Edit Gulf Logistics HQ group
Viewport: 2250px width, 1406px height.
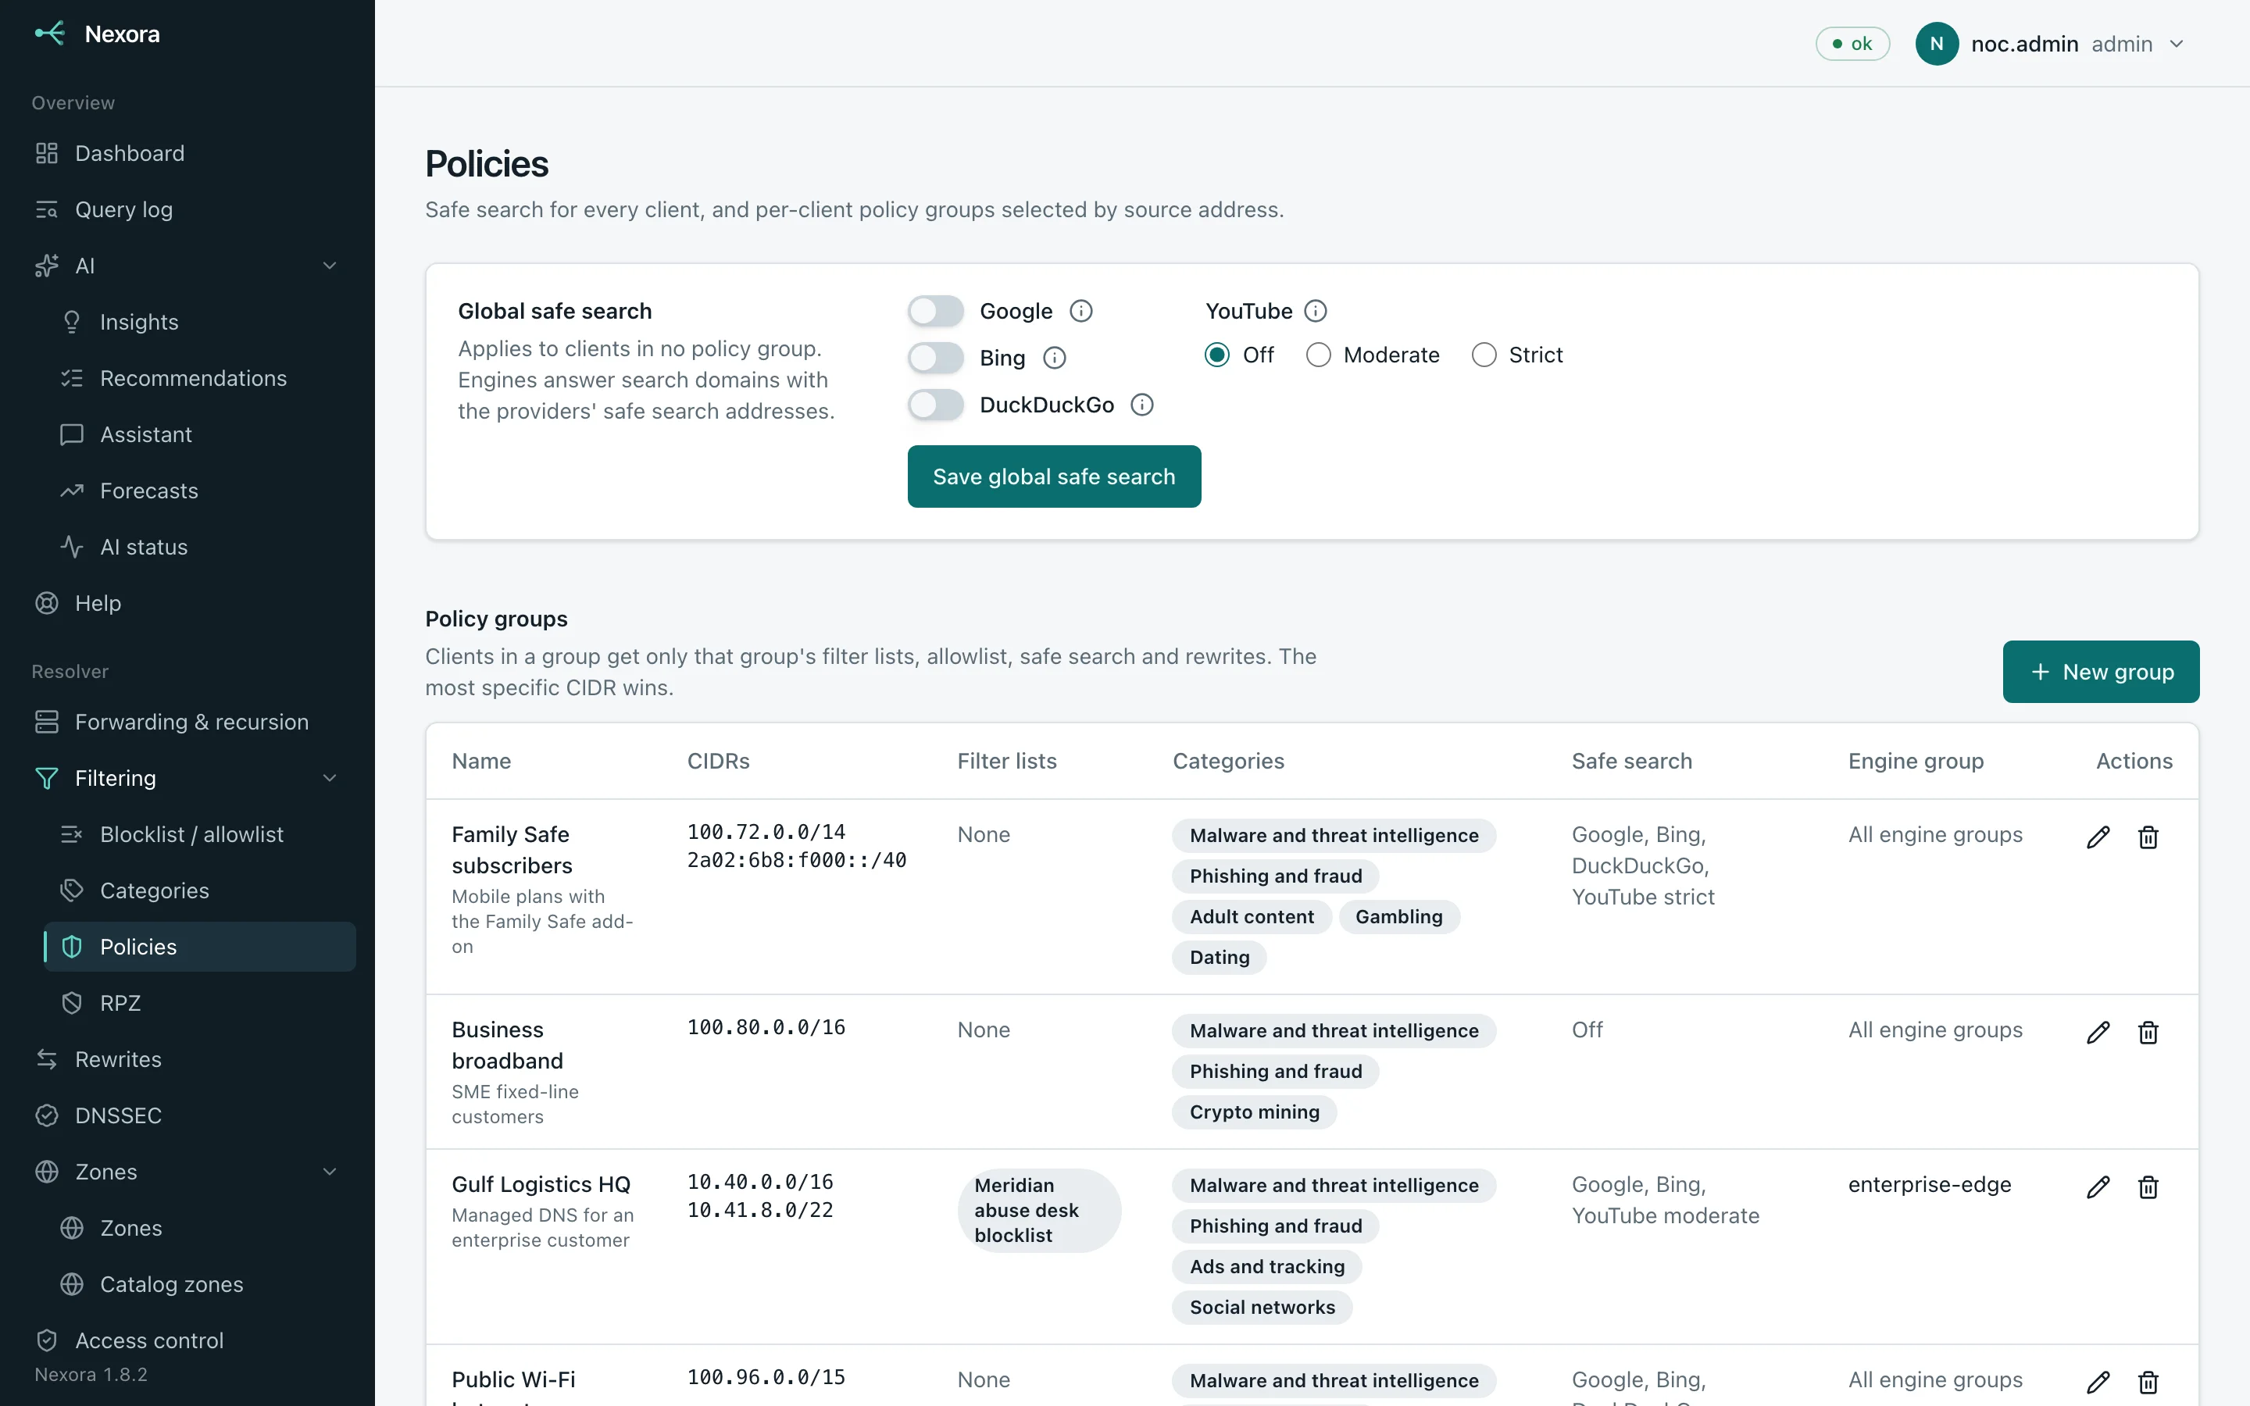(x=2098, y=1187)
